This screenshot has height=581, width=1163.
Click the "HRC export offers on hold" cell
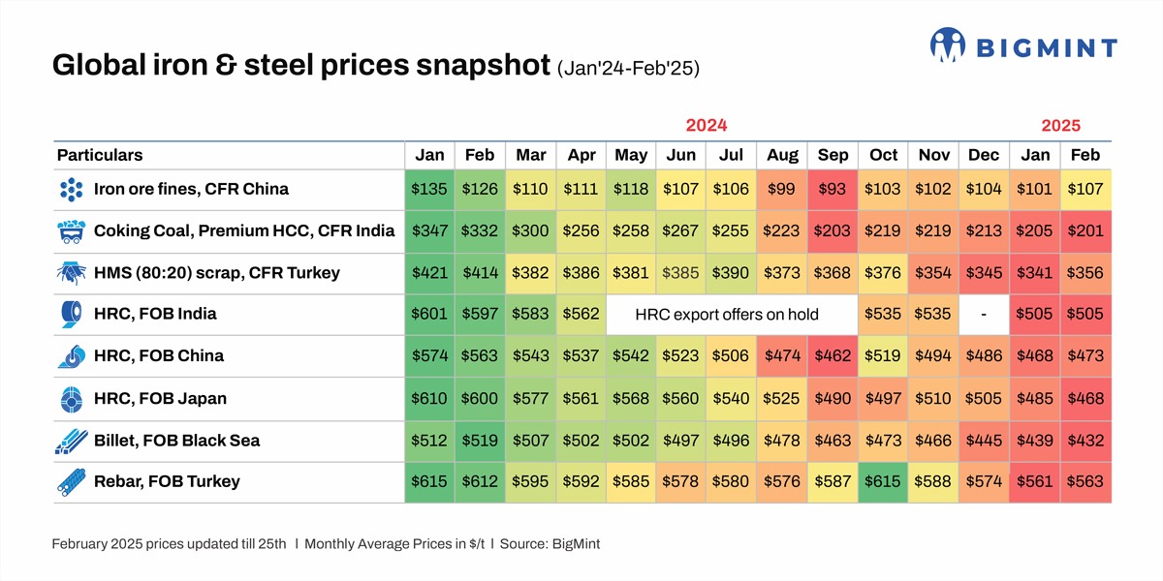pyautogui.click(x=727, y=314)
